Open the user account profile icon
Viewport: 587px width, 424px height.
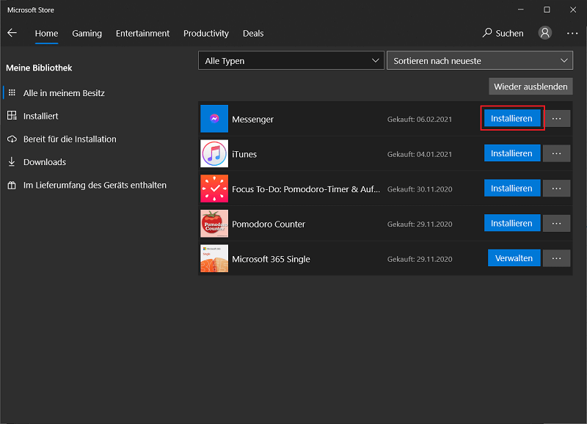pos(544,33)
